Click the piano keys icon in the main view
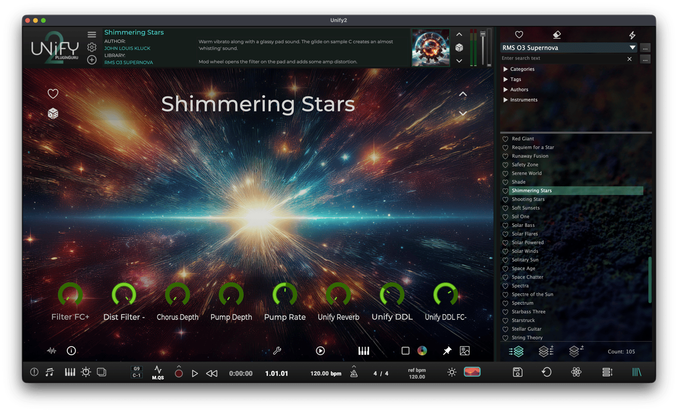 (363, 351)
